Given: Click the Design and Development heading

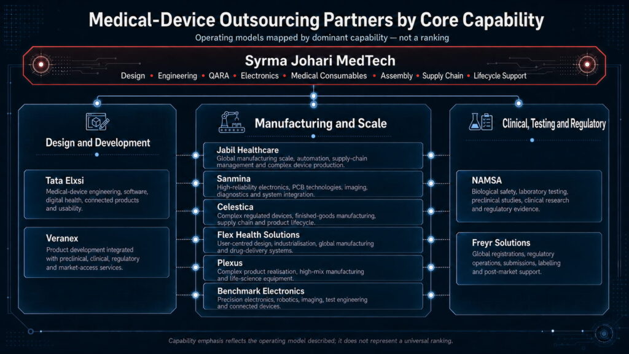Looking at the screenshot, I should (x=98, y=143).
